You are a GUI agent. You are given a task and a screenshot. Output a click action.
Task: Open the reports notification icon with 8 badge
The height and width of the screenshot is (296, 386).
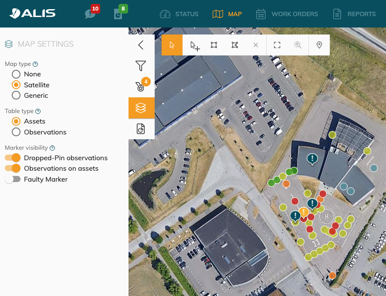118,14
